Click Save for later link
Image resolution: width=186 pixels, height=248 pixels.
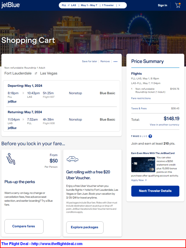(89, 61)
